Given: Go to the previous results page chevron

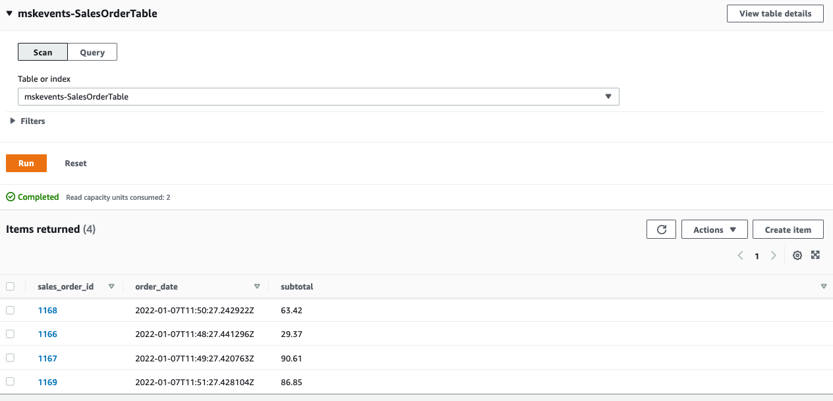Looking at the screenshot, I should [740, 255].
